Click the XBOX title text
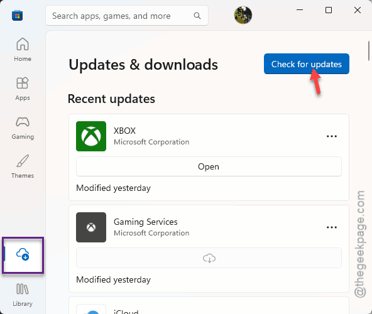372x314 pixels. tap(124, 131)
